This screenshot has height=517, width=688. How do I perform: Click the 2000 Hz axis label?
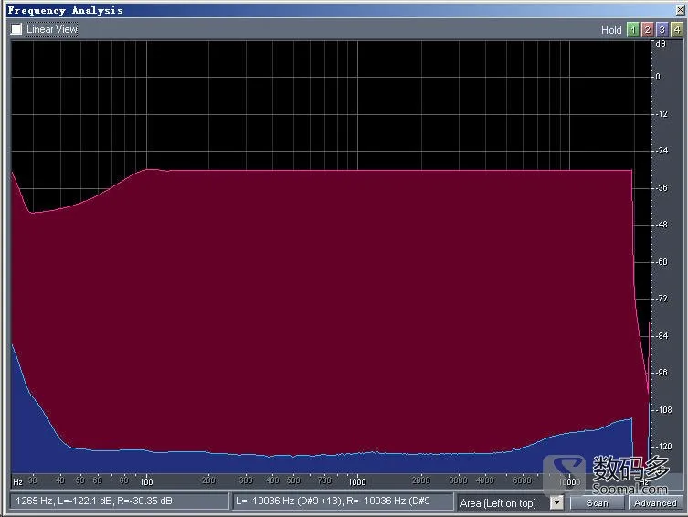[x=421, y=480]
